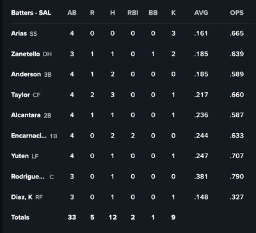Open truncated Encarnaci... 1B player link
Image resolution: width=256 pixels, height=233 pixels.
[29, 136]
